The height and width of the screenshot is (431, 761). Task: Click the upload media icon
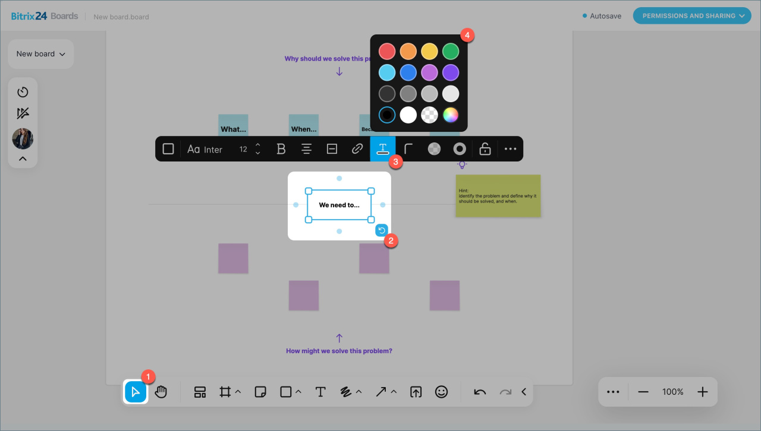pos(416,392)
